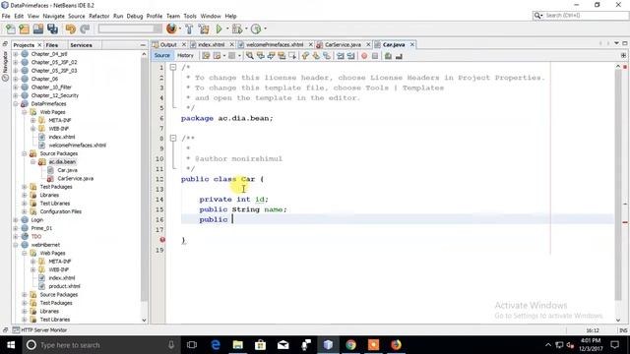Select CarService.java in the Projects tree
The width and height of the screenshot is (630, 354).
(x=75, y=178)
